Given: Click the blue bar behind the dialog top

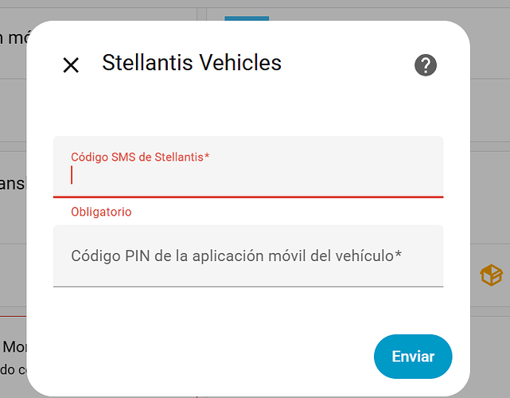Looking at the screenshot, I should tap(247, 18).
